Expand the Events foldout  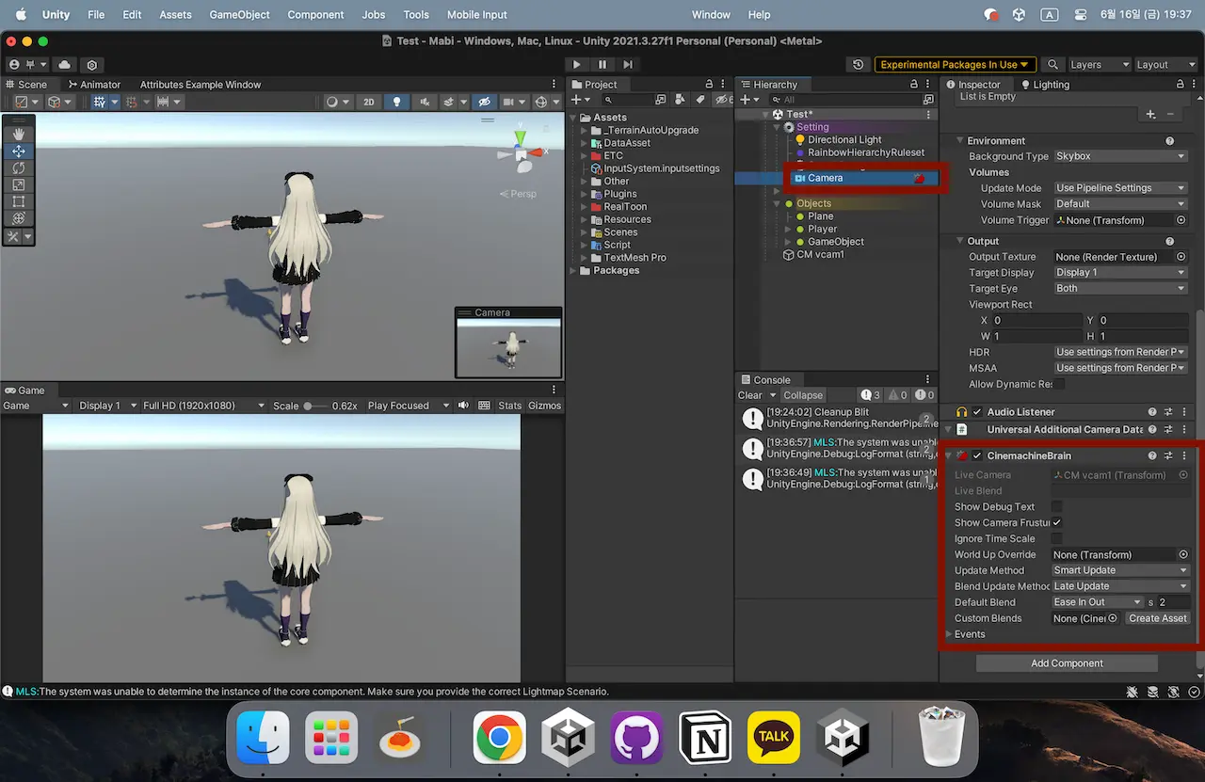coord(949,634)
